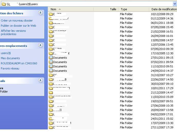Collapse the Gestion des fichiers panel
The height and width of the screenshot is (132, 177).
pyautogui.click(x=40, y=13)
